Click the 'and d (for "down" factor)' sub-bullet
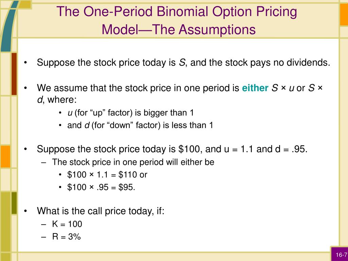The image size is (348, 261). click(140, 125)
